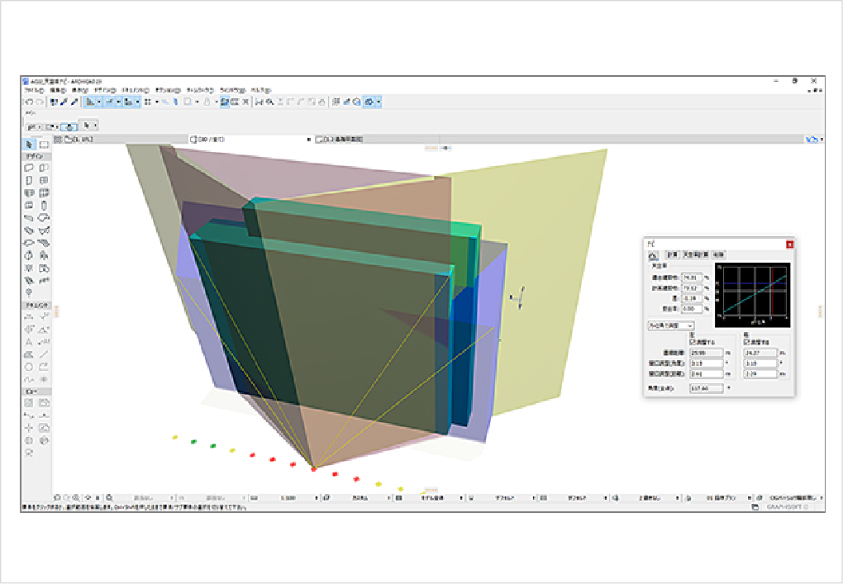The image size is (843, 584).
Task: Expand the gear icon dropdown arrow in toolbar
Action: click(x=379, y=102)
